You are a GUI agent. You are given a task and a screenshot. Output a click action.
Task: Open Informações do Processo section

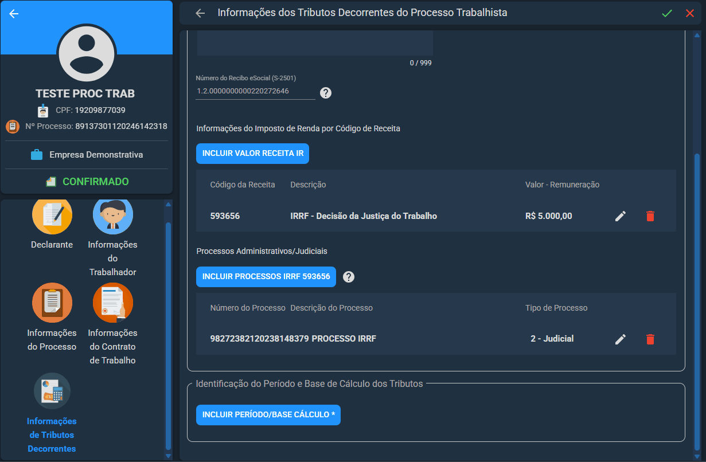coord(52,318)
